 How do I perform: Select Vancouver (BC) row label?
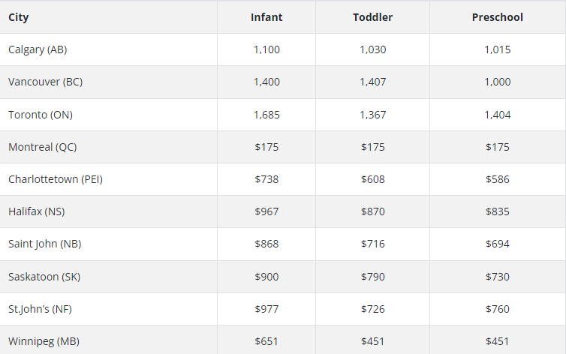pos(46,82)
